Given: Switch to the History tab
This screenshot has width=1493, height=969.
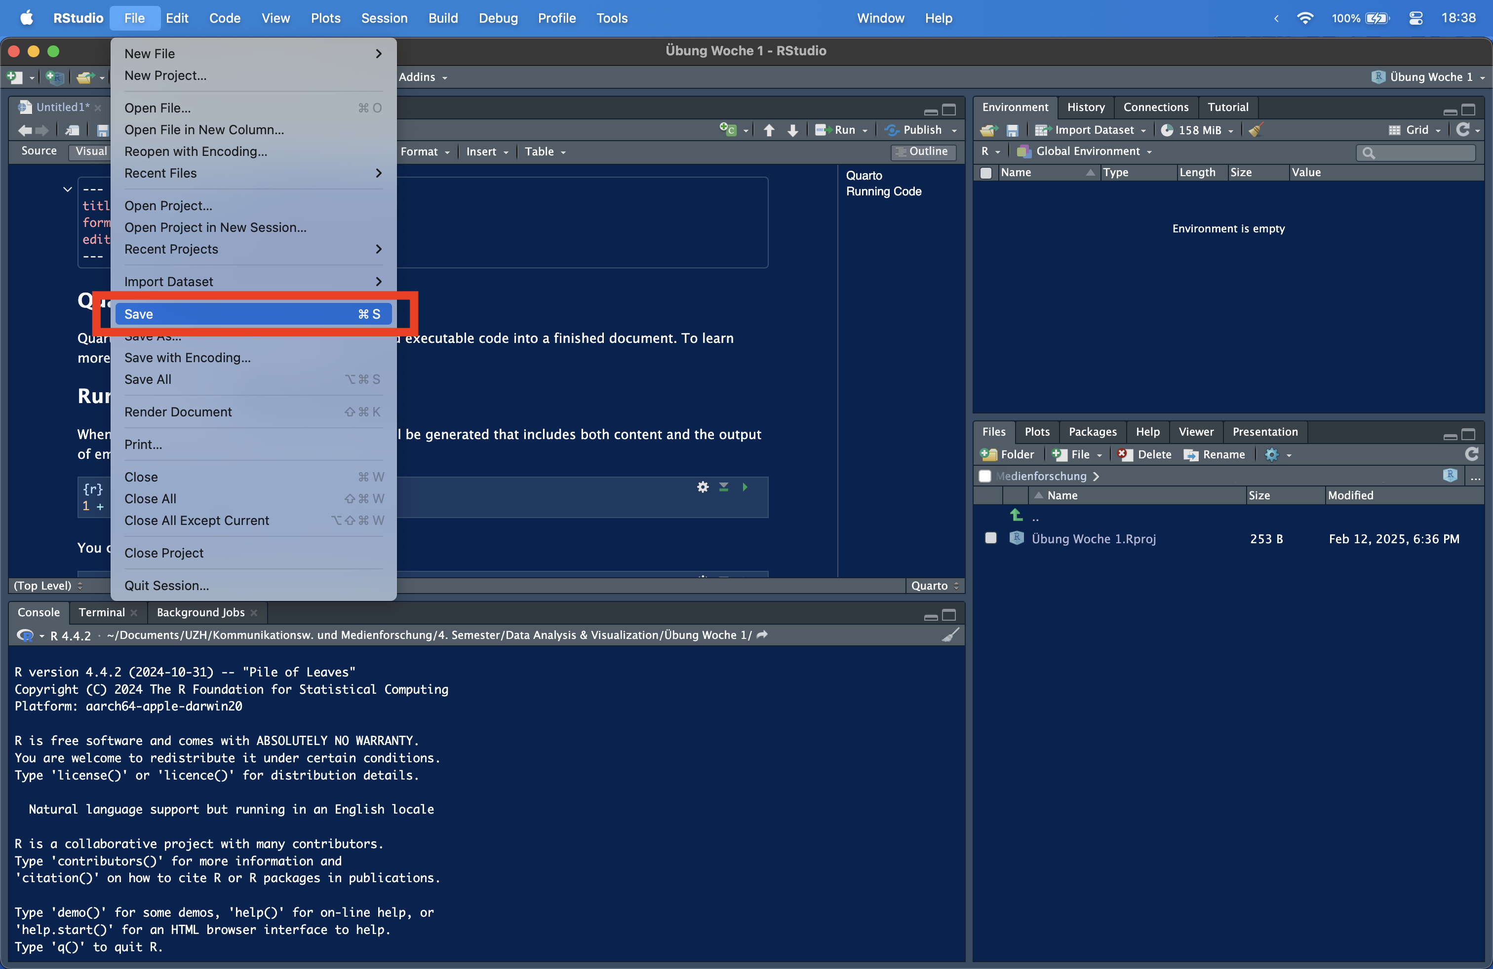Looking at the screenshot, I should (x=1085, y=107).
